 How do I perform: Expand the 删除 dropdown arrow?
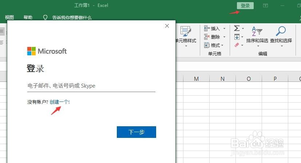click(224, 37)
